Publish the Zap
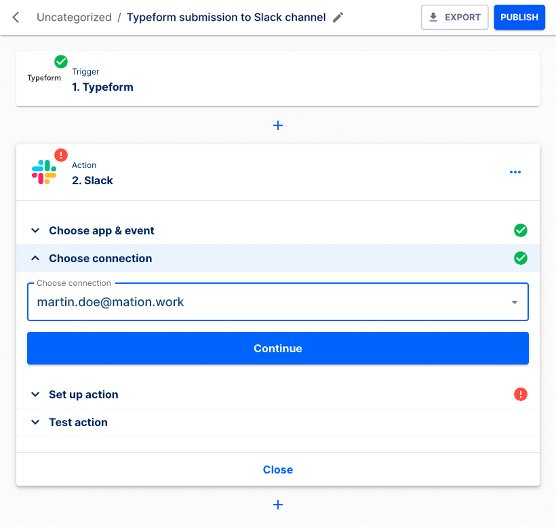 tap(519, 17)
